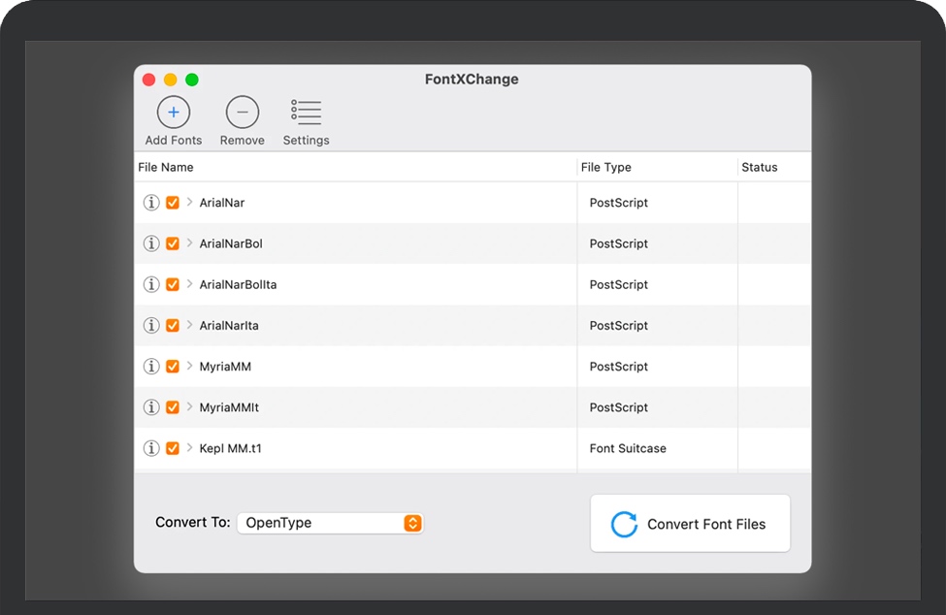Viewport: 946px width, 615px height.
Task: Expand the Kepl MM.t1 font suitcase
Action: click(x=189, y=448)
